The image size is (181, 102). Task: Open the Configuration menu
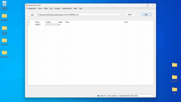[x=31, y=8]
